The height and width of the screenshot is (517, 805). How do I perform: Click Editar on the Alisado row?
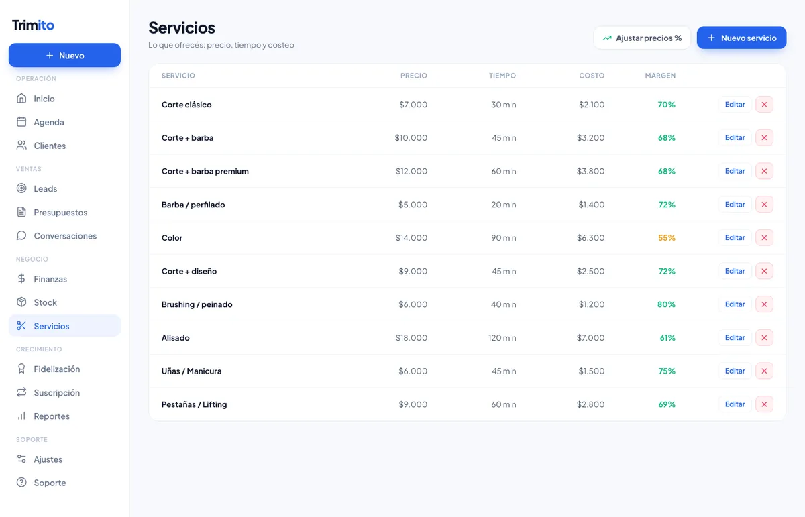tap(735, 337)
